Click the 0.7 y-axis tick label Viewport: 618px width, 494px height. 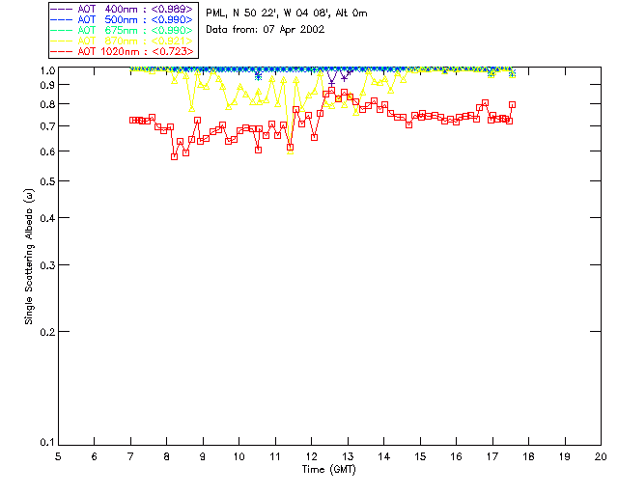pos(47,126)
